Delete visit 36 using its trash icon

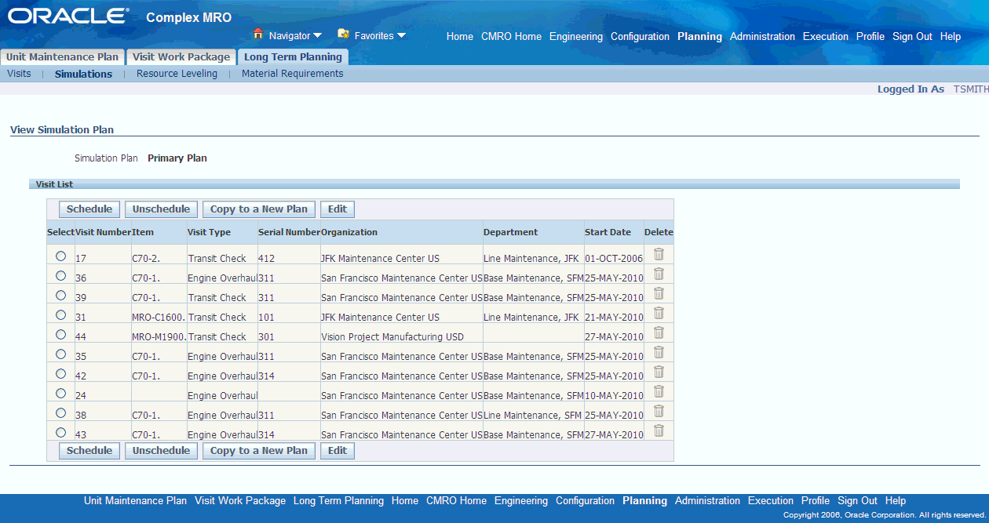click(659, 274)
